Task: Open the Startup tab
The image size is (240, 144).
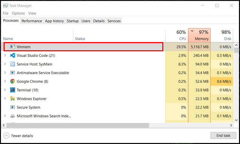Action: point(72,21)
